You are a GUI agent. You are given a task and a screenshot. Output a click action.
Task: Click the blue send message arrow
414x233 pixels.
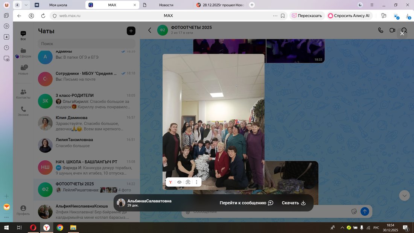[x=364, y=211]
